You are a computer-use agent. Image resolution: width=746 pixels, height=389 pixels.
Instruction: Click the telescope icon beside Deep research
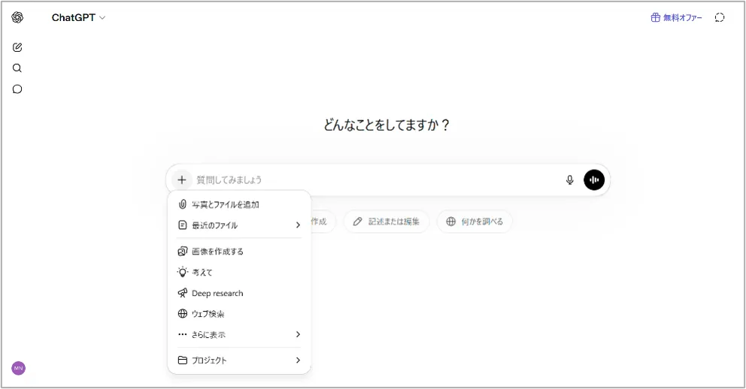click(x=182, y=293)
